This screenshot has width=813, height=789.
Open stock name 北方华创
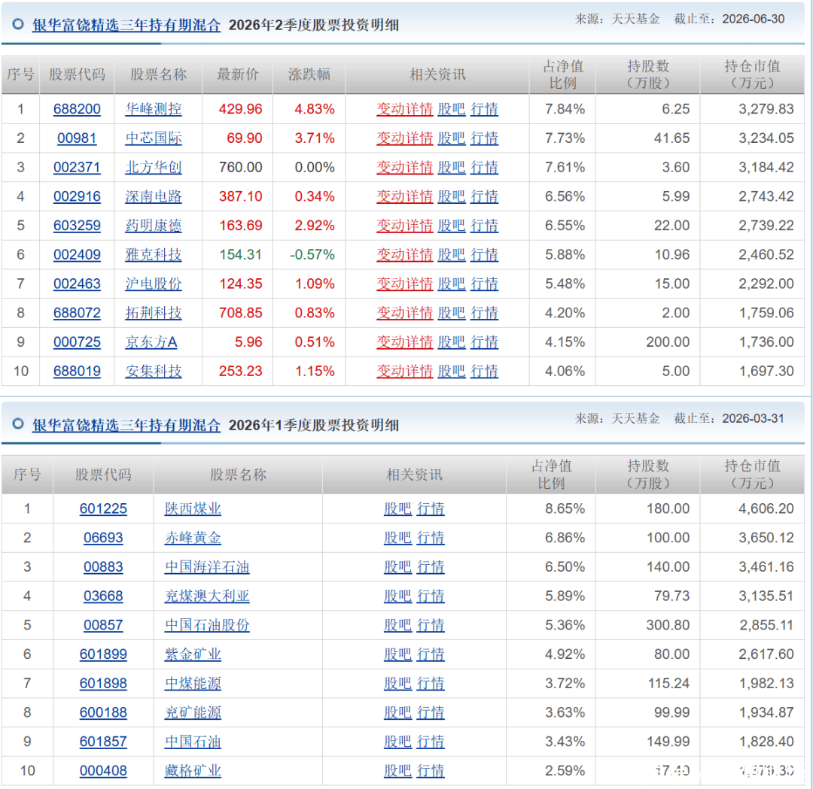154,167
